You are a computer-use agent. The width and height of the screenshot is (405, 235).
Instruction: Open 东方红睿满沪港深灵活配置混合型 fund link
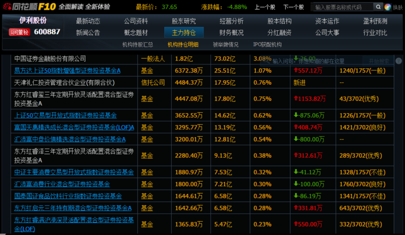click(74, 224)
